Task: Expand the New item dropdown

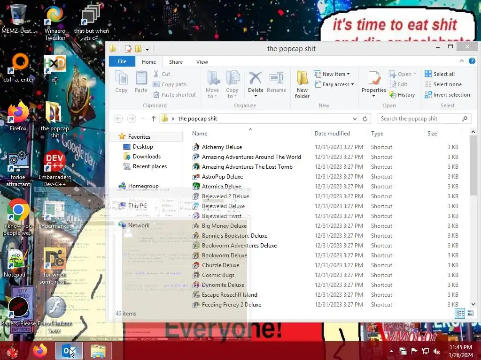Action: click(332, 74)
